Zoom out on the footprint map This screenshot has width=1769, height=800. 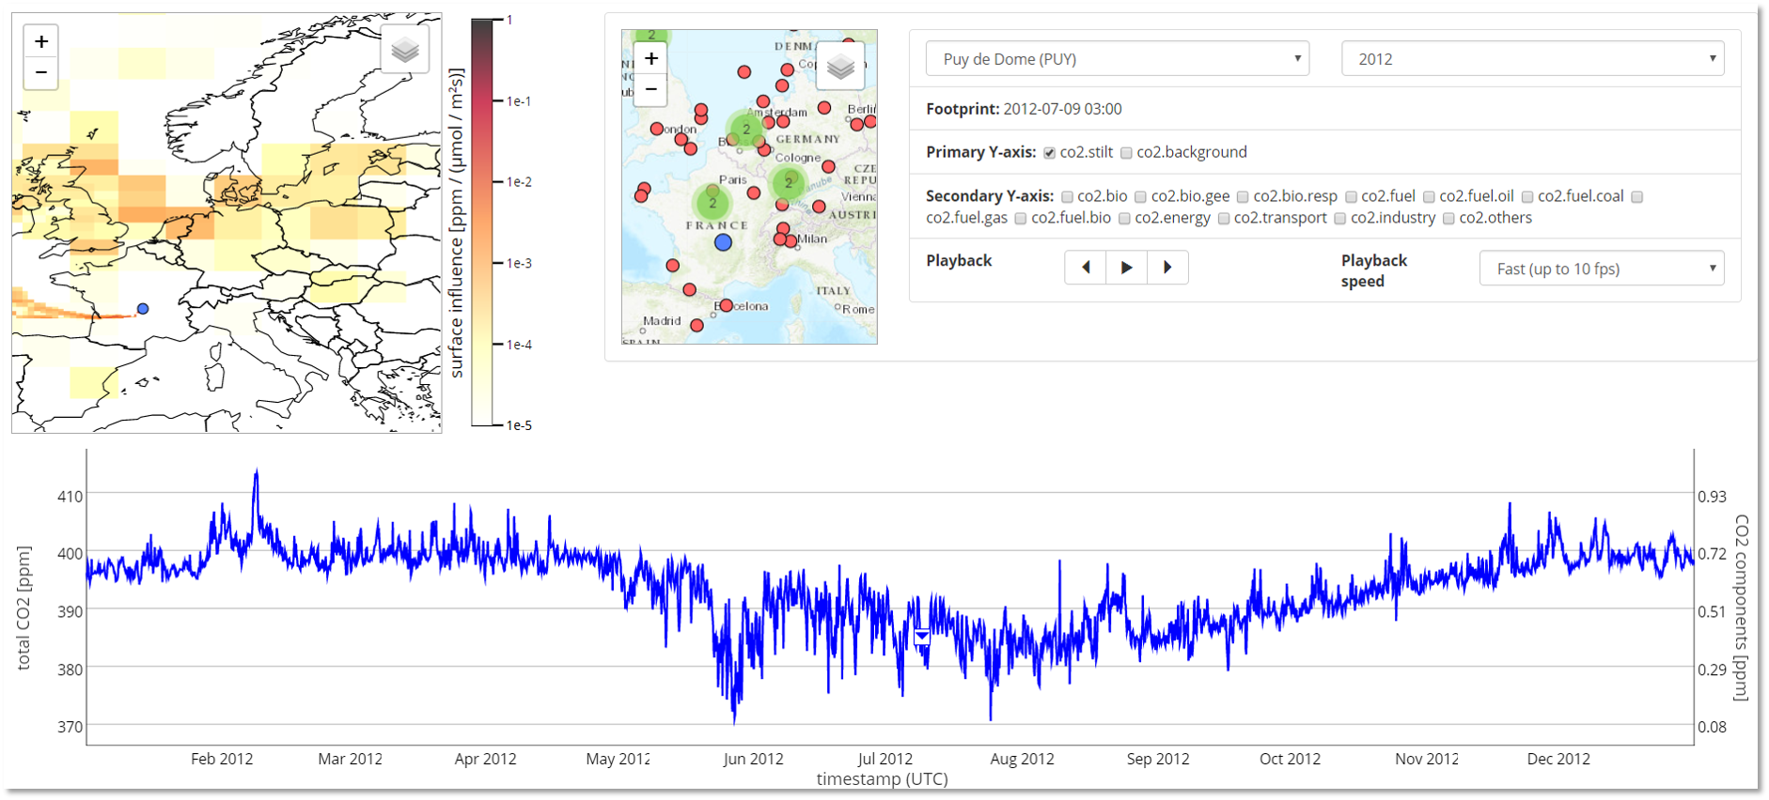point(41,72)
